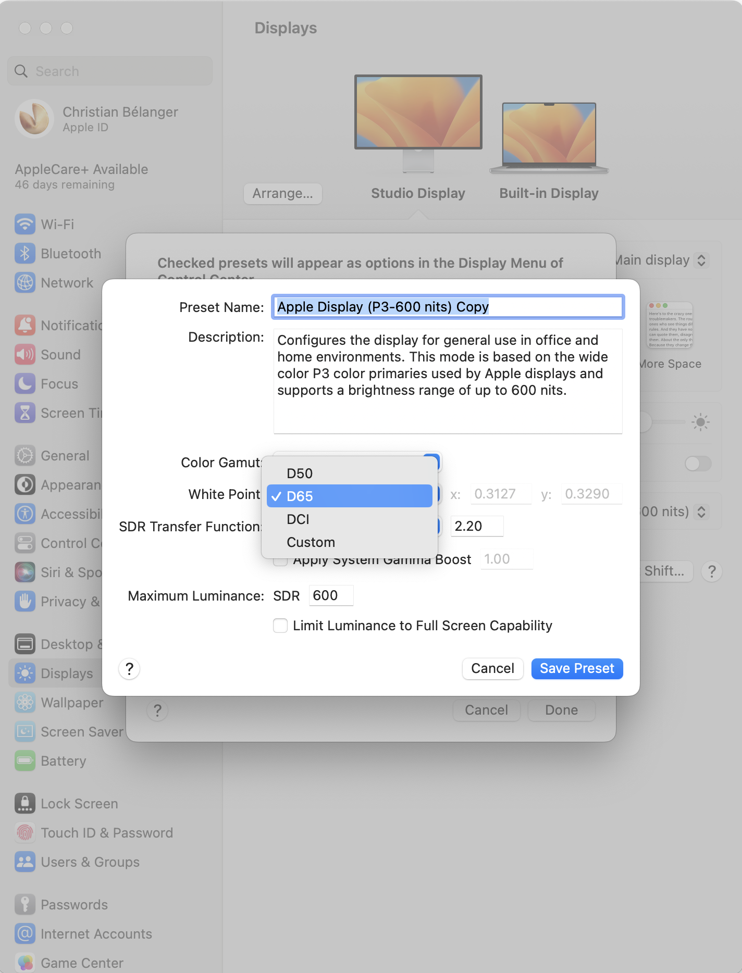Open Internet Accounts @ icon
Image resolution: width=742 pixels, height=973 pixels.
tap(25, 934)
